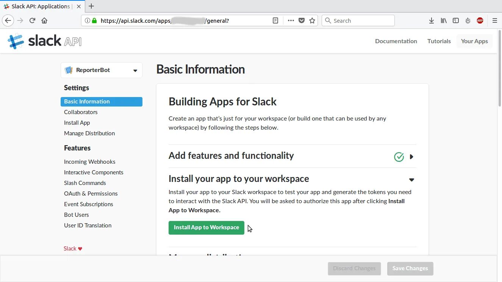
Task: Click into the browser Search box
Action: pyautogui.click(x=358, y=20)
